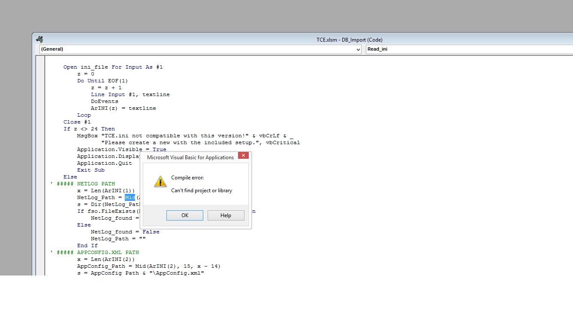This screenshot has height=309, width=573.
Task: Click the 'Please create a new with the included setup' line
Action: coord(201,142)
